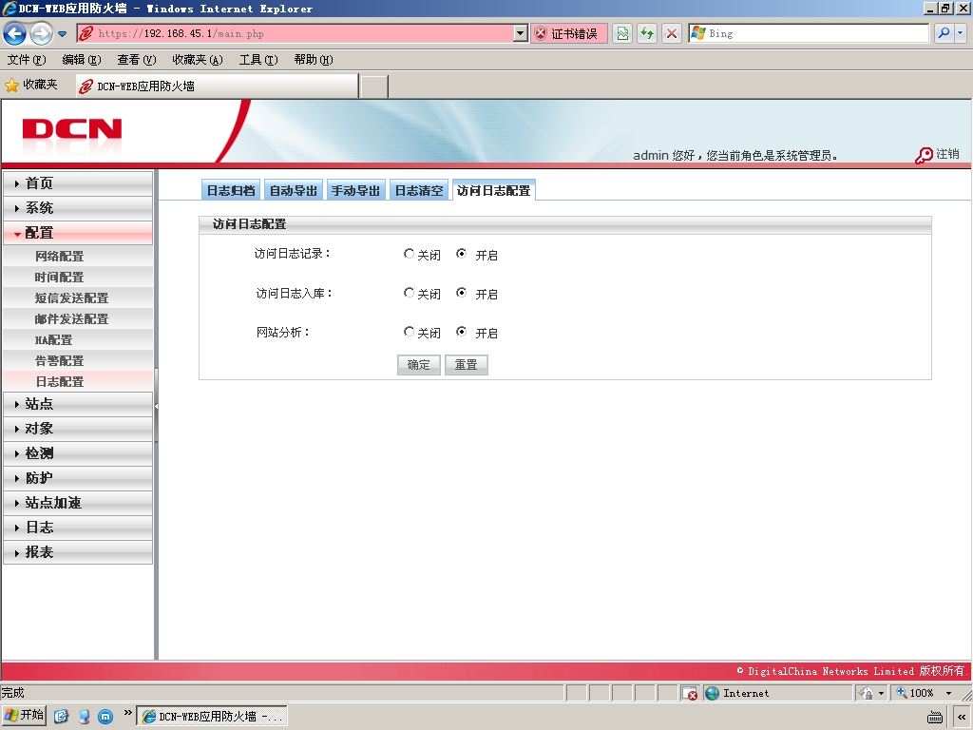
Task: Expand the 检测 sidebar section
Action: click(78, 453)
